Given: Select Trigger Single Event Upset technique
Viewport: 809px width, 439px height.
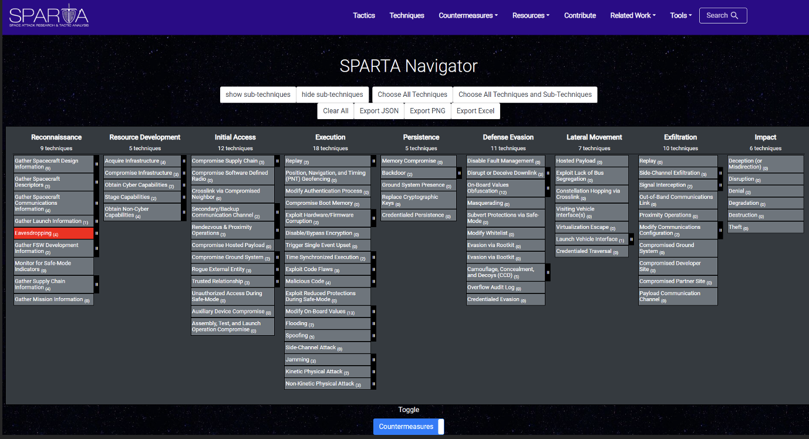Looking at the screenshot, I should pyautogui.click(x=328, y=245).
